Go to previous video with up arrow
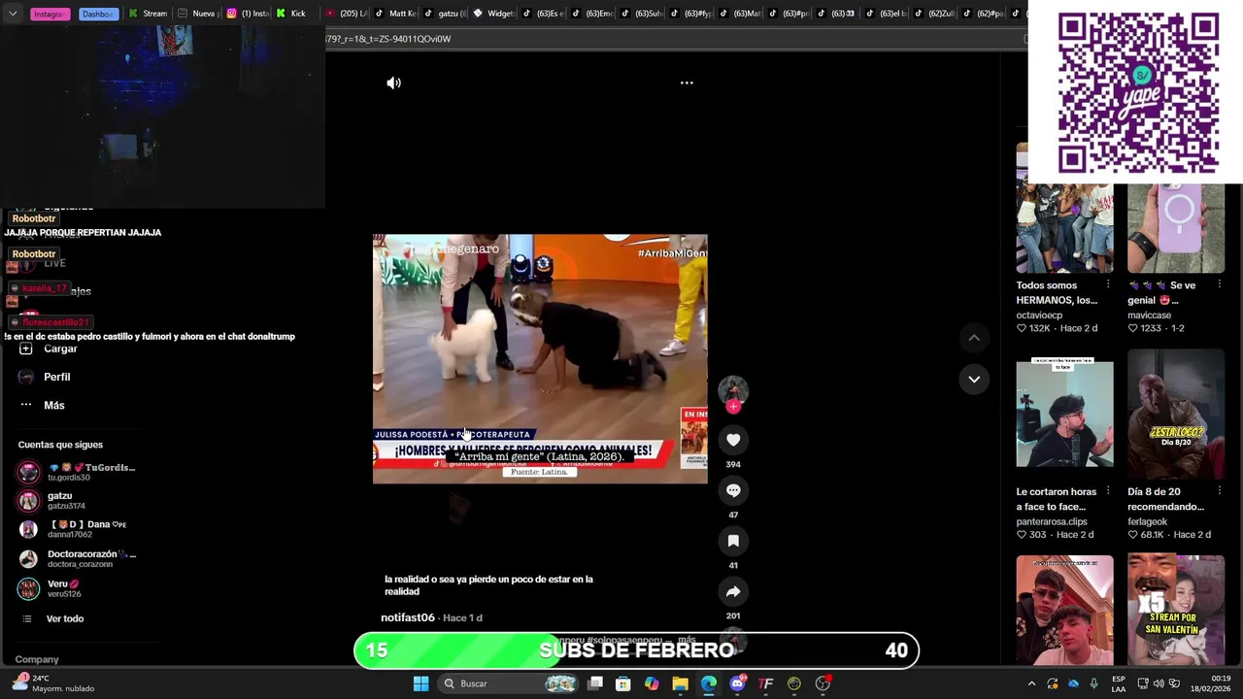This screenshot has width=1243, height=699. (974, 338)
